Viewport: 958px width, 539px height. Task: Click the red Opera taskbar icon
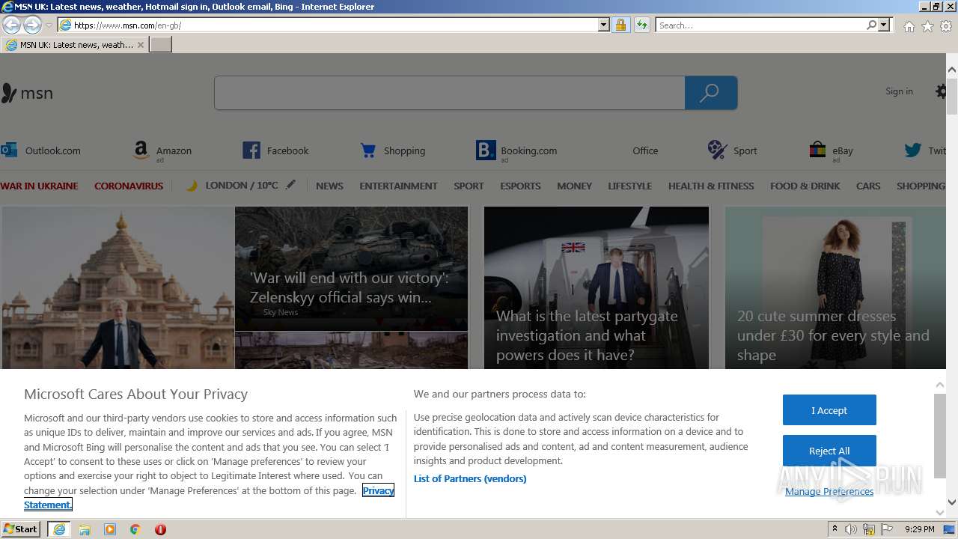160,529
